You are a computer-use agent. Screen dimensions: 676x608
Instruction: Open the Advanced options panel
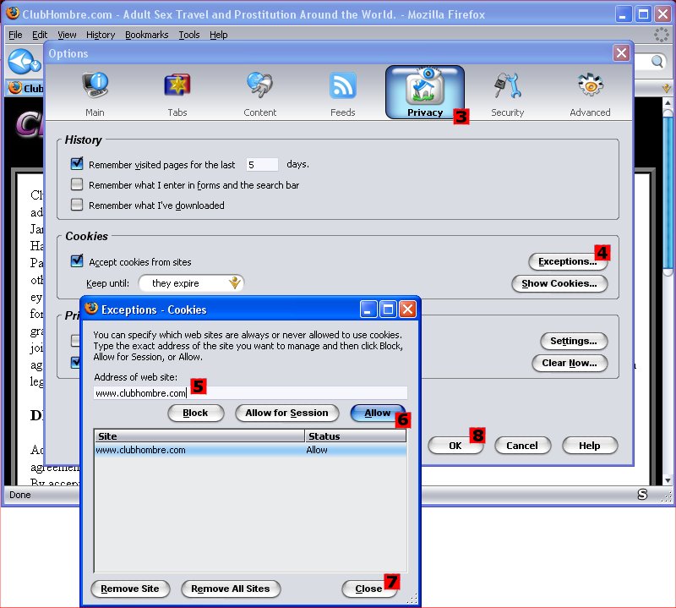pos(590,93)
